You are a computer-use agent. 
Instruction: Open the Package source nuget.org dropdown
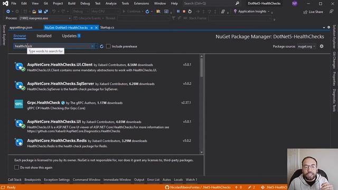(306, 46)
